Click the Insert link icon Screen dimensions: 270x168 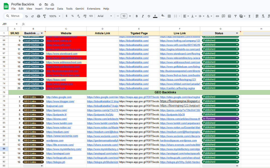tap(217, 16)
